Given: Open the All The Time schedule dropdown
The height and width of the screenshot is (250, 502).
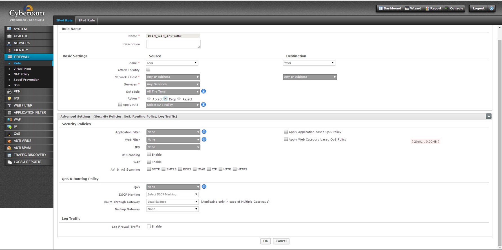Looking at the screenshot, I should pos(173,91).
